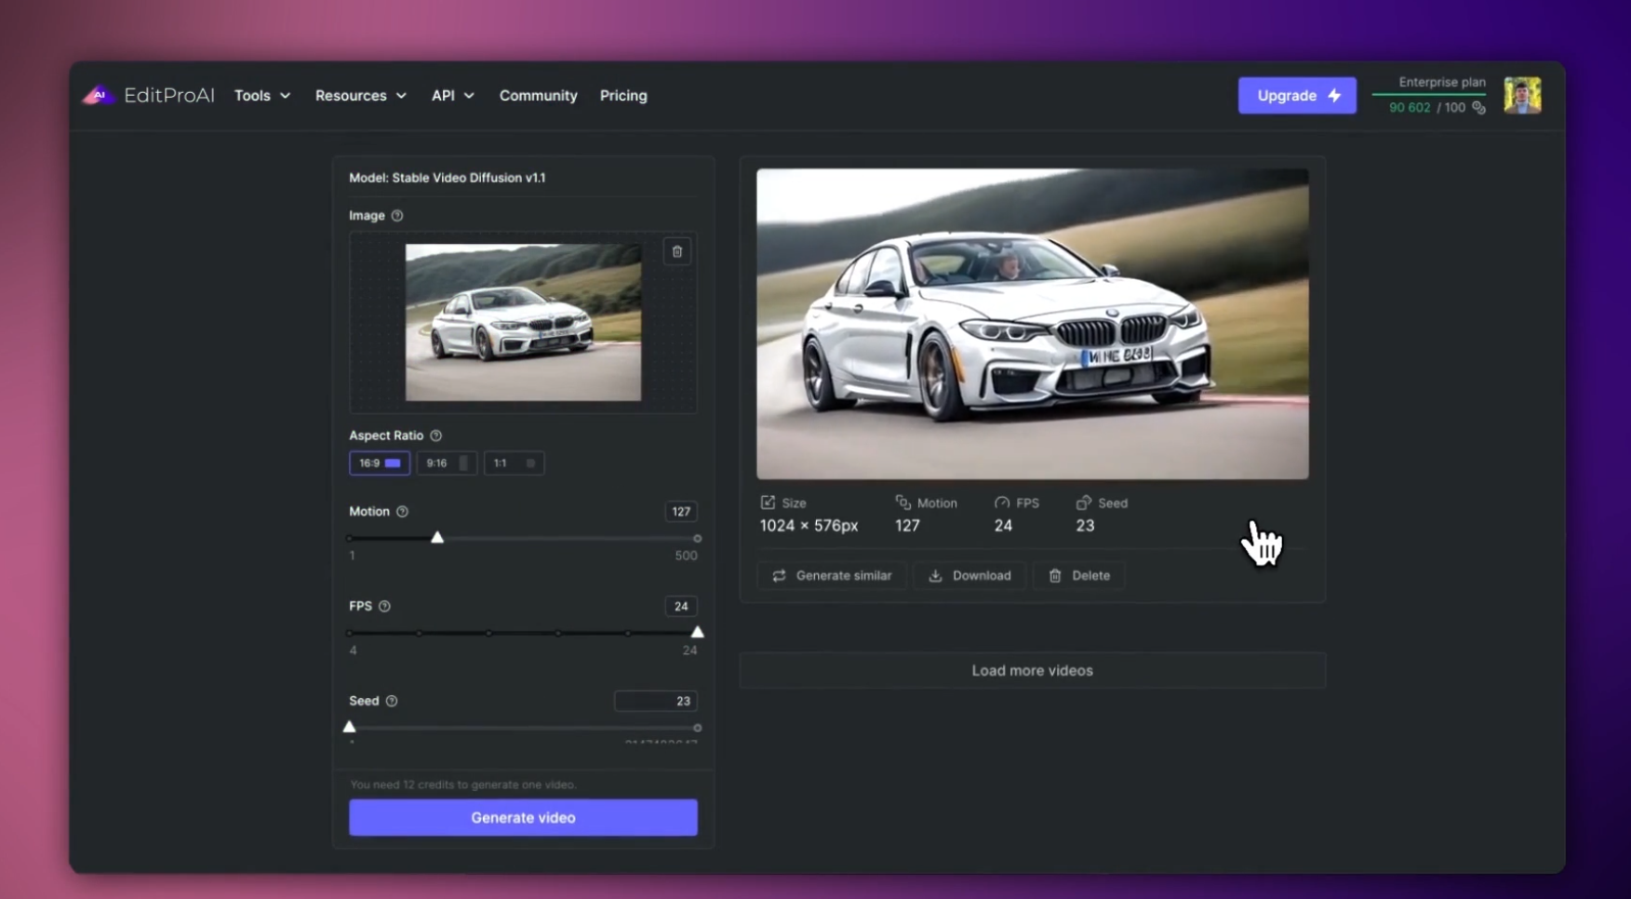Click the uploaded car image thumbnail
1631x899 pixels.
tap(523, 322)
